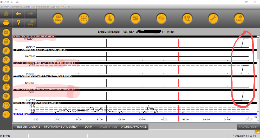Screen dimensions: 260x138
Task: Open the Communication menu
Action: click(x=41, y=6)
